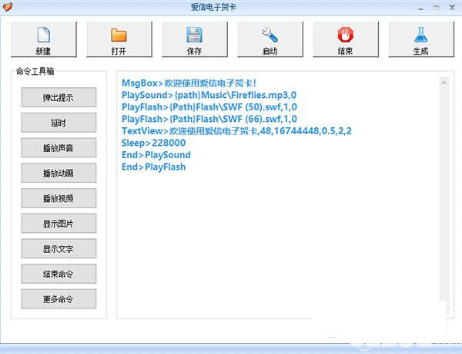Insert a 结束命令 end command
This screenshot has width=462, height=354.
coord(59,274)
